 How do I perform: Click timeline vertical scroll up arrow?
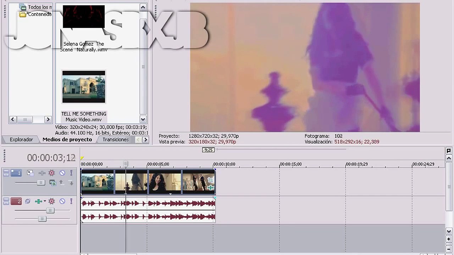click(x=449, y=158)
